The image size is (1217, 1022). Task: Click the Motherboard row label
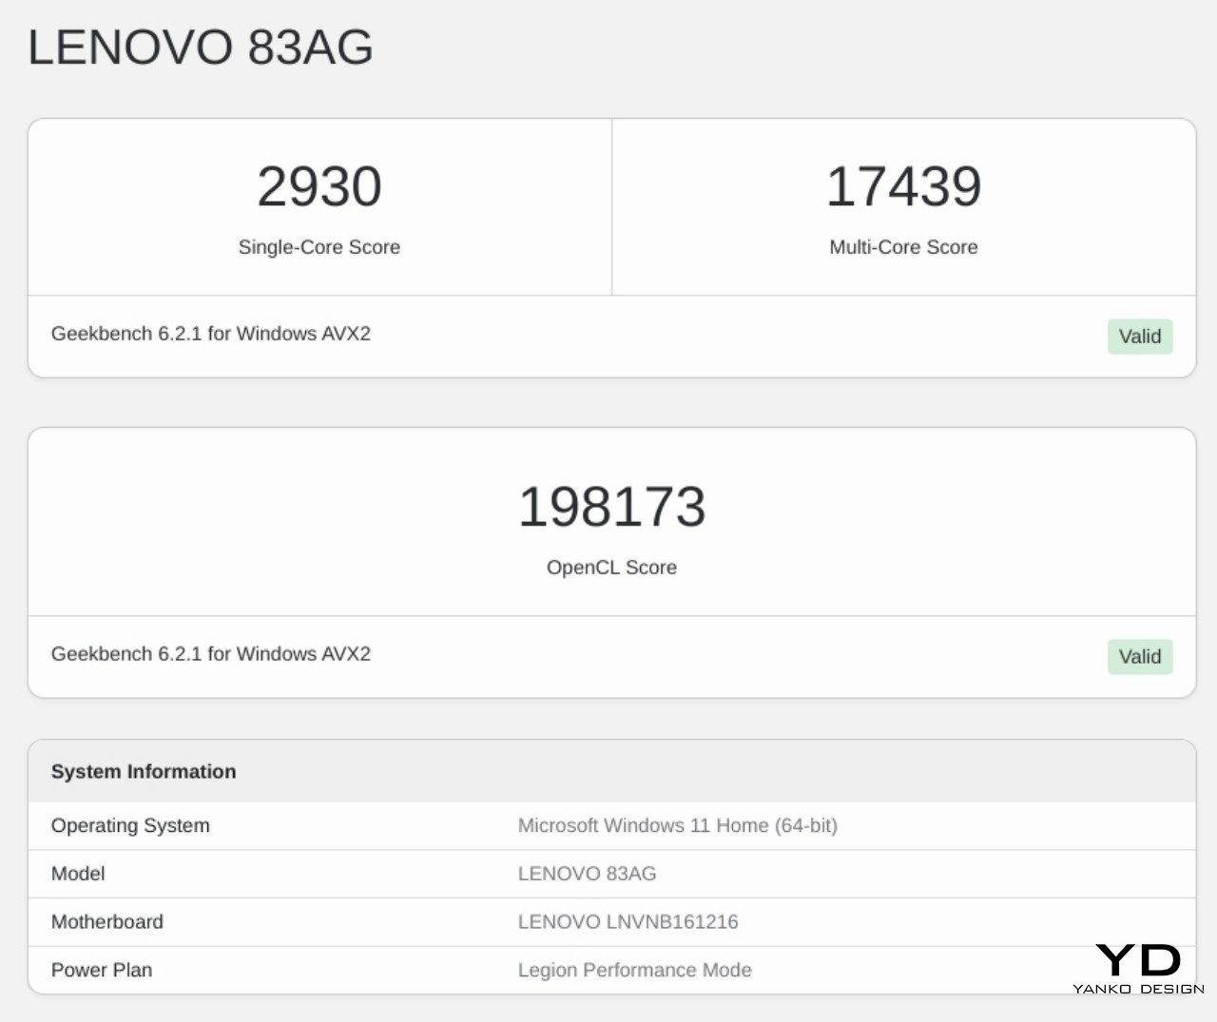(107, 922)
